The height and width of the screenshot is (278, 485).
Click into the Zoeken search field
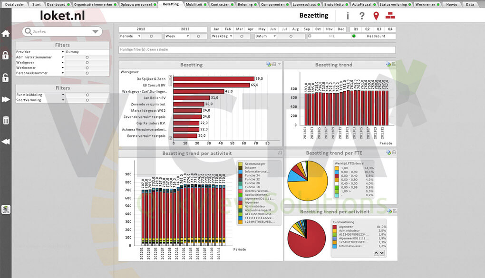point(62,31)
